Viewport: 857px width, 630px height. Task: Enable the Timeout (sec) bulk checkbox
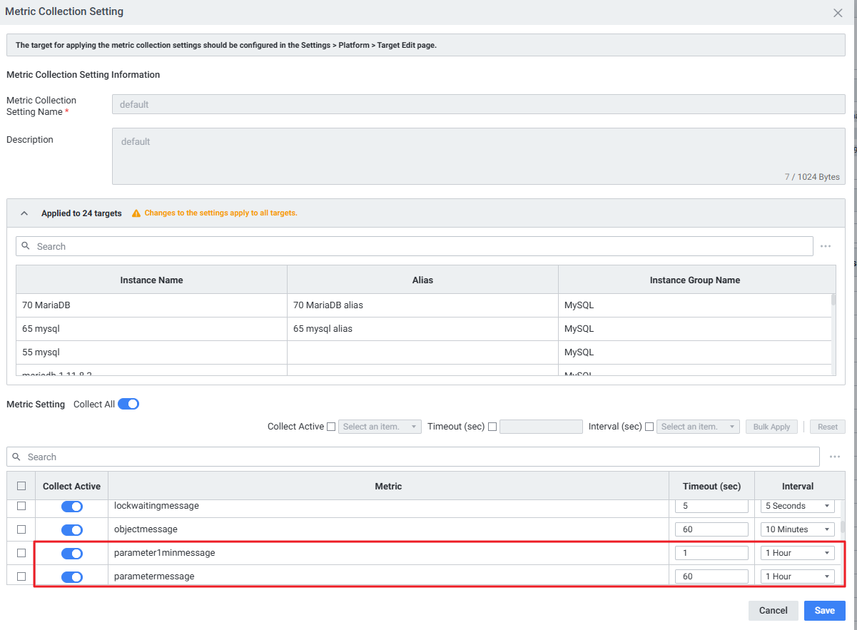[492, 427]
